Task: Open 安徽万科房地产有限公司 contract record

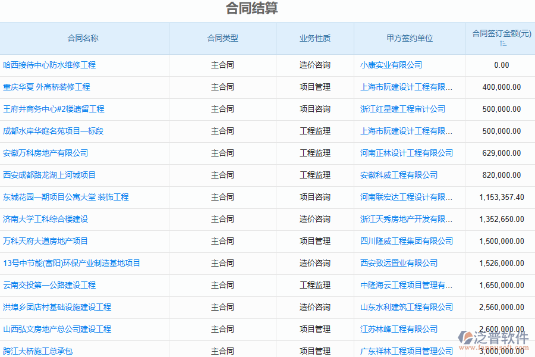Action: [48, 153]
